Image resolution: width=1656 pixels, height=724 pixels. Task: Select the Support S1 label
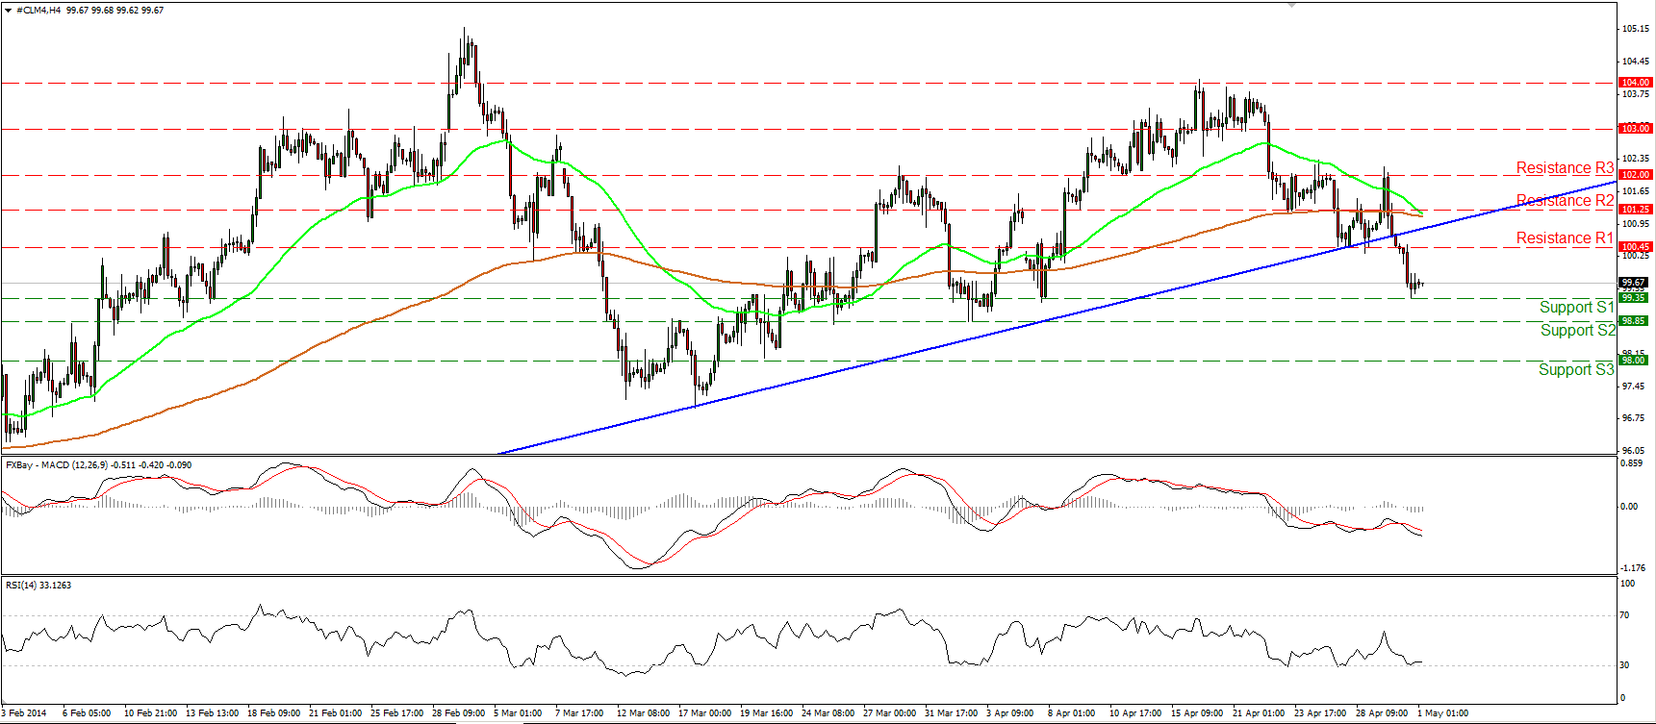(x=1576, y=307)
